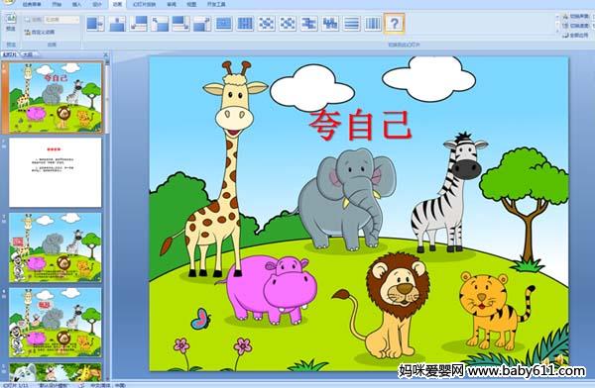Image resolution: width=595 pixels, height=388 pixels.
Task: Select the second slide thumbnail with text
Action: 56,172
